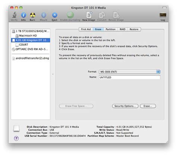177x155 pixels.
Task: Click the Erase... button
Action: point(148,106)
